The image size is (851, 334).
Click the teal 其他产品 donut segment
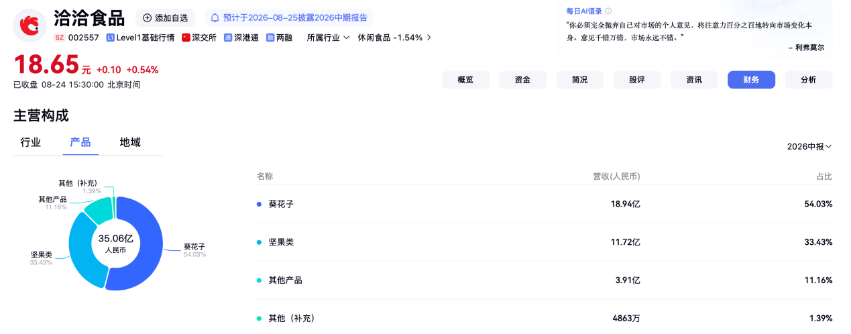[99, 209]
